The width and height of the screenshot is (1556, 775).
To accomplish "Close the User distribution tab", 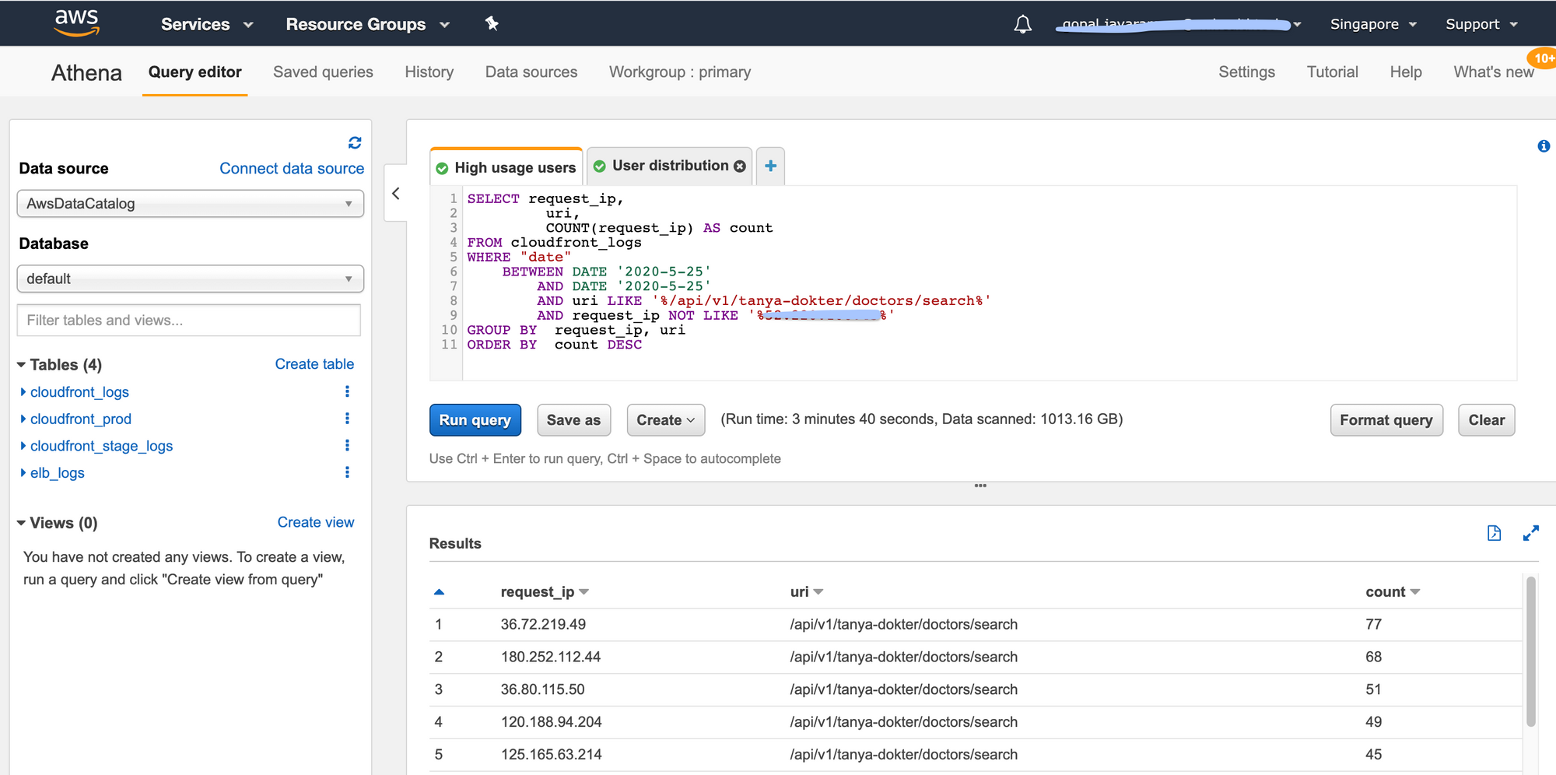I will (740, 166).
